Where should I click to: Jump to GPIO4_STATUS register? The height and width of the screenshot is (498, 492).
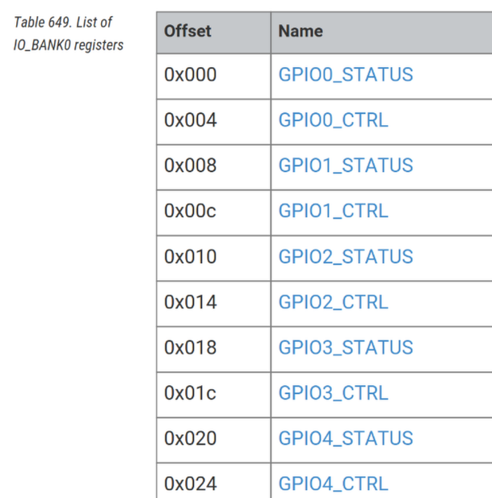(x=345, y=438)
